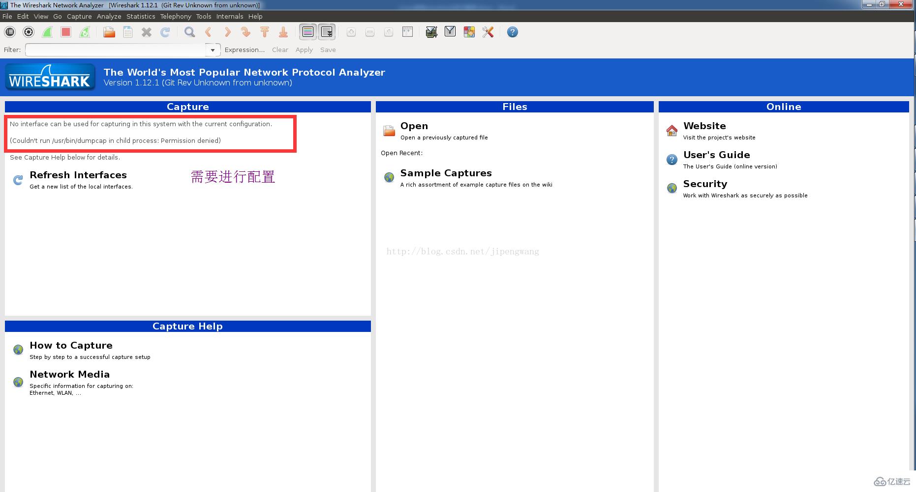Open the Edit menu

[x=23, y=16]
